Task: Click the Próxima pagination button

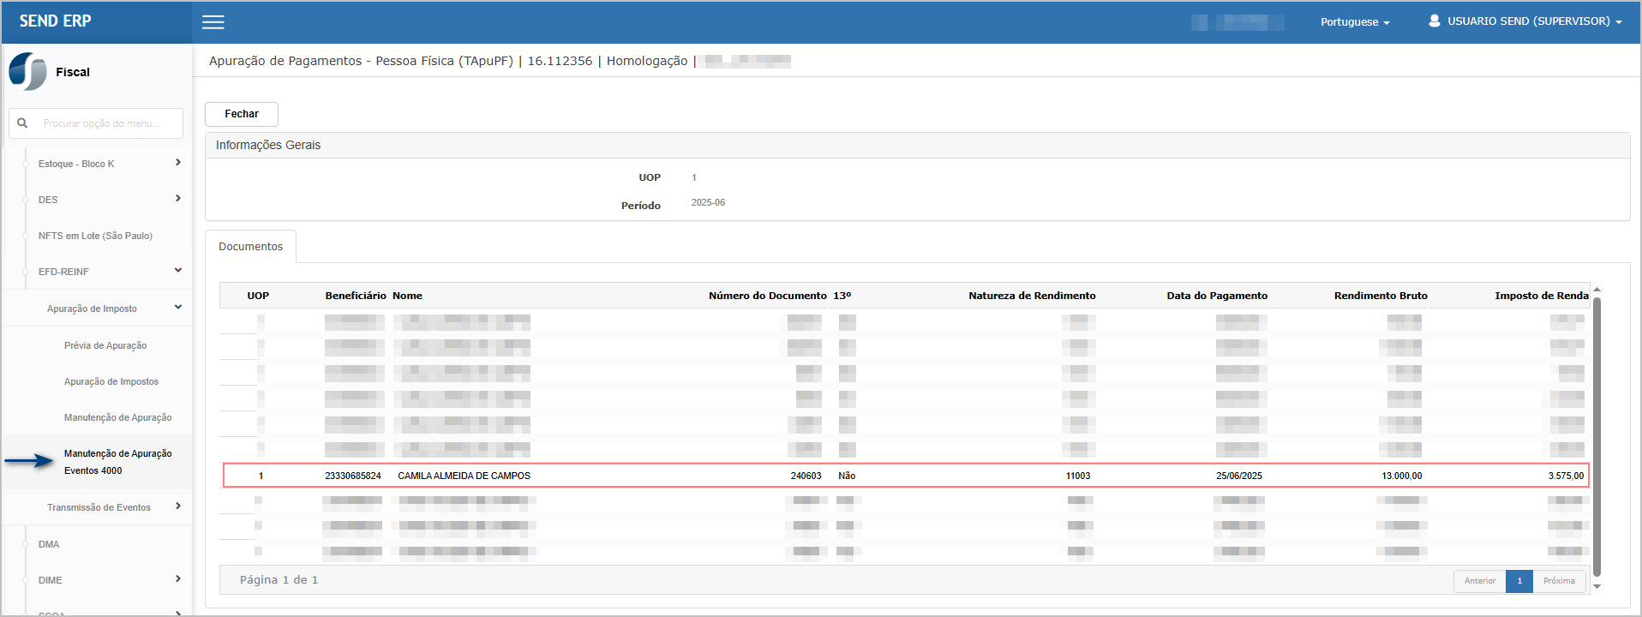Action: pos(1559,581)
